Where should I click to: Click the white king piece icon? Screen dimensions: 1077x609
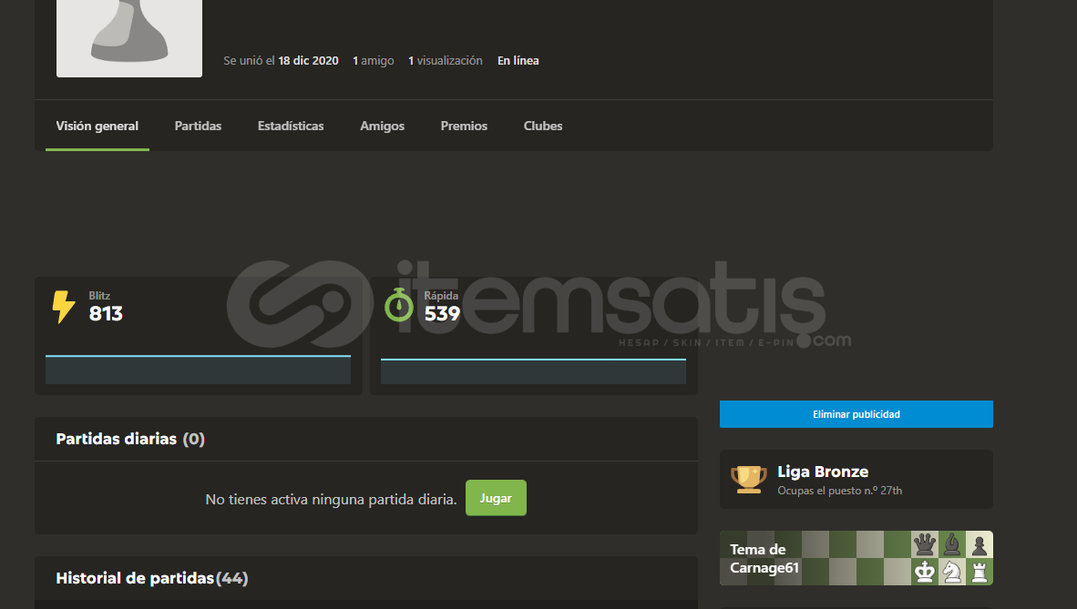[925, 572]
